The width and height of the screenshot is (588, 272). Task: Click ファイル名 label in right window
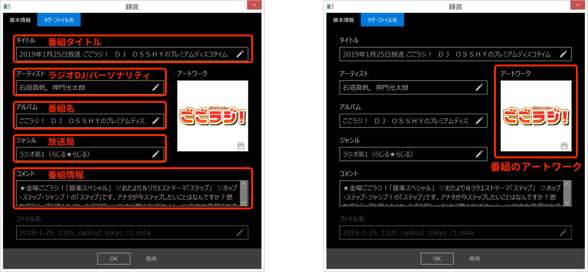click(x=352, y=218)
